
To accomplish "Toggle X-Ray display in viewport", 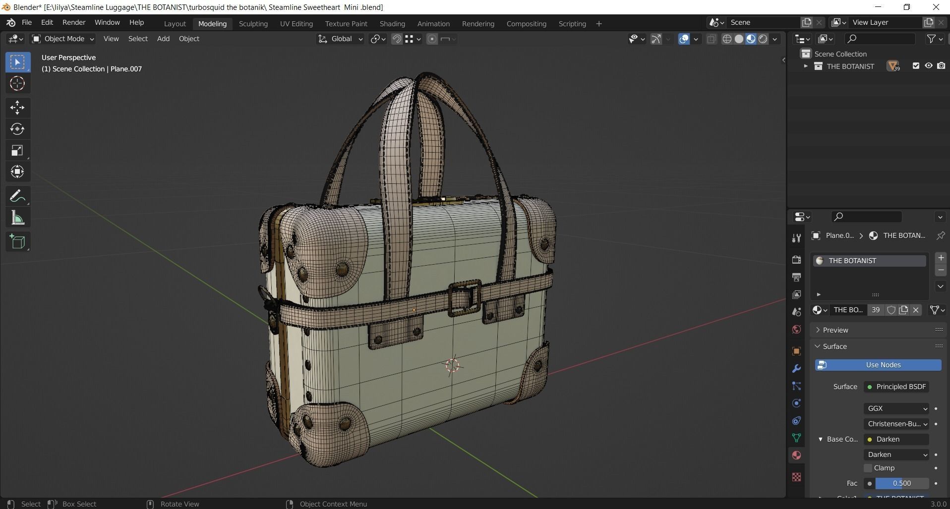I will point(711,39).
